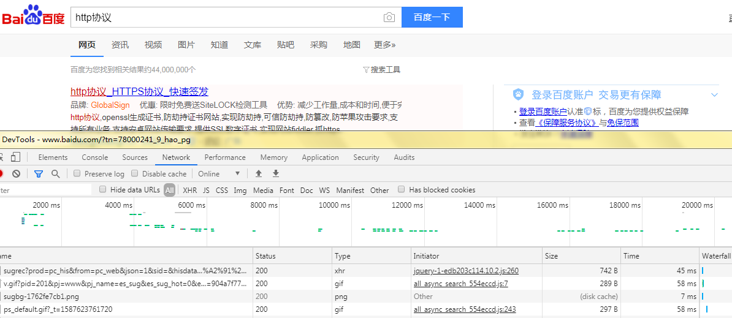Expand the 更多 menu in Baidu navigation
The width and height of the screenshot is (732, 318).
(x=384, y=45)
